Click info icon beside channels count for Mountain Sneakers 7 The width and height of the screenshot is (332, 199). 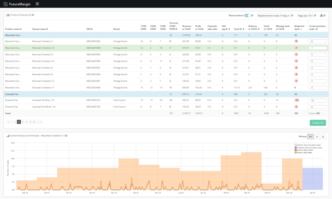point(210,41)
